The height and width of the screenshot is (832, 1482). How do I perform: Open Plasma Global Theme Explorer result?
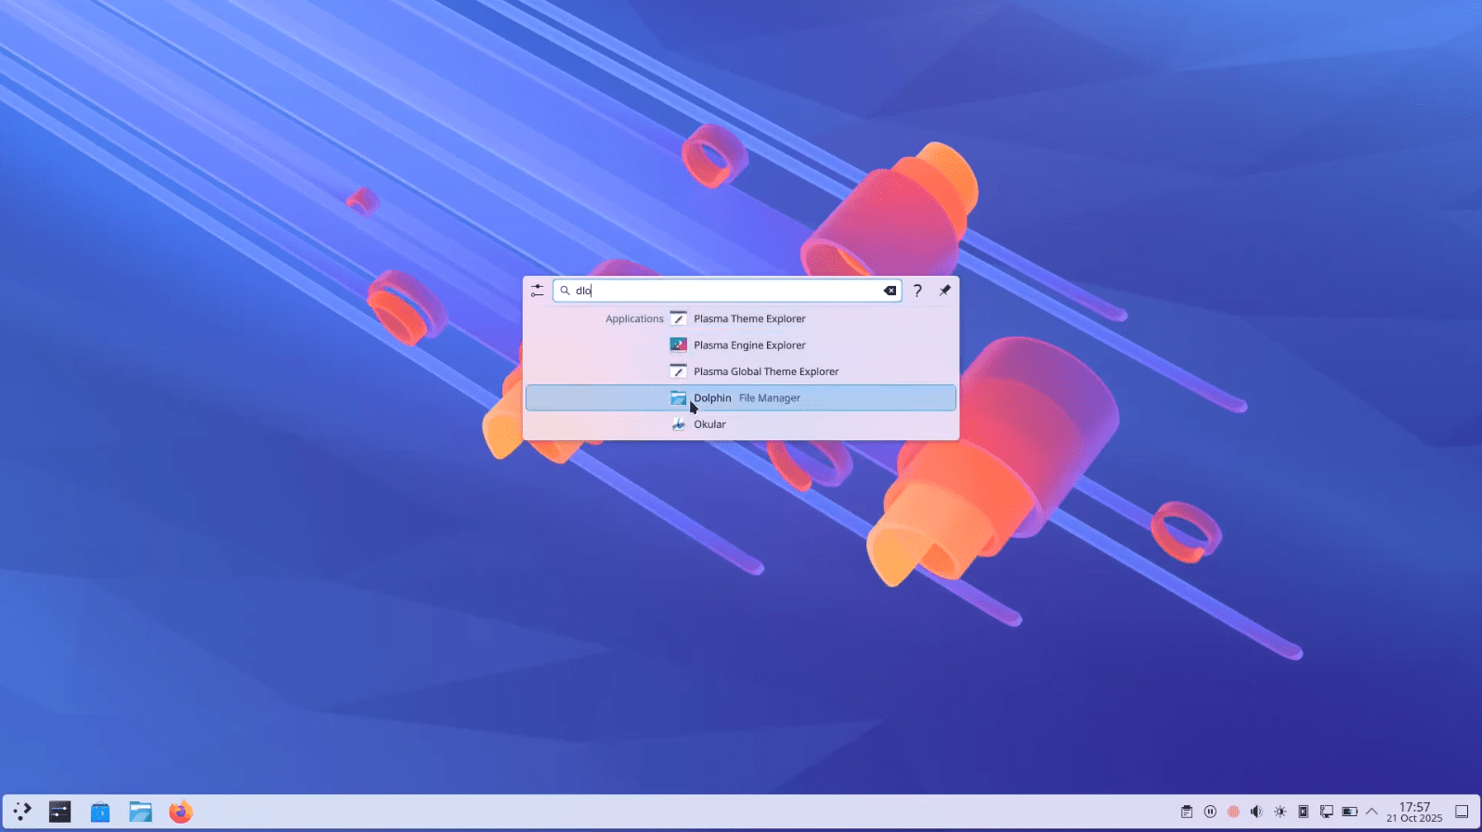(x=765, y=371)
